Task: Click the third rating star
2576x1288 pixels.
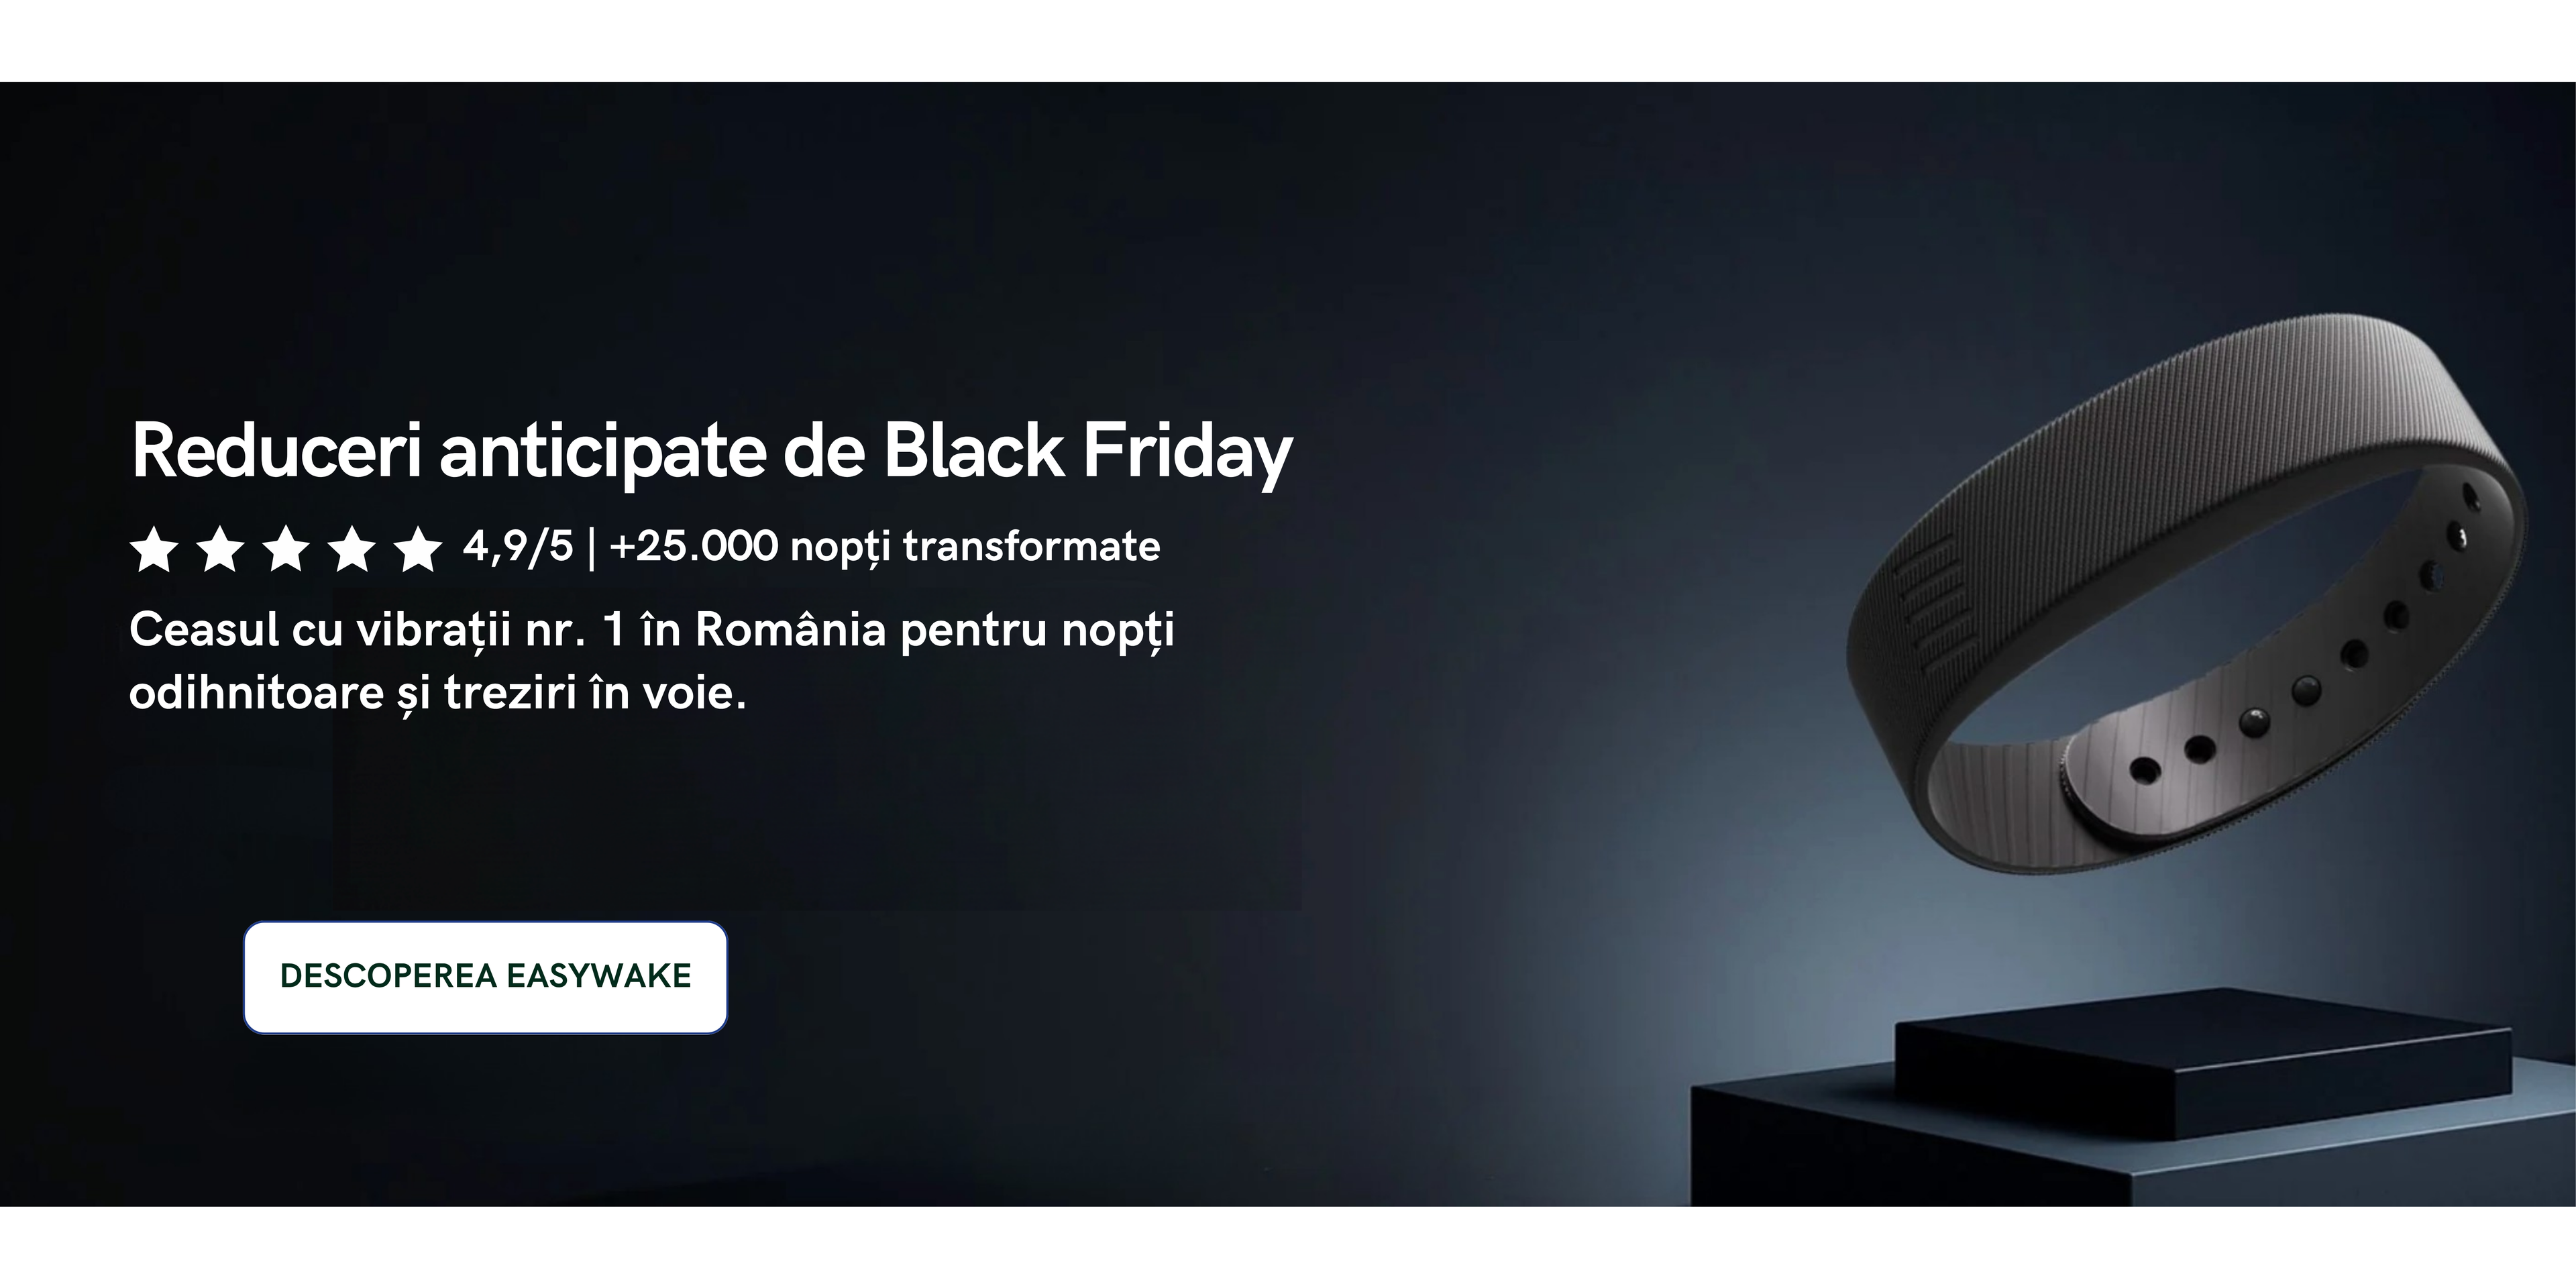Action: pos(286,550)
